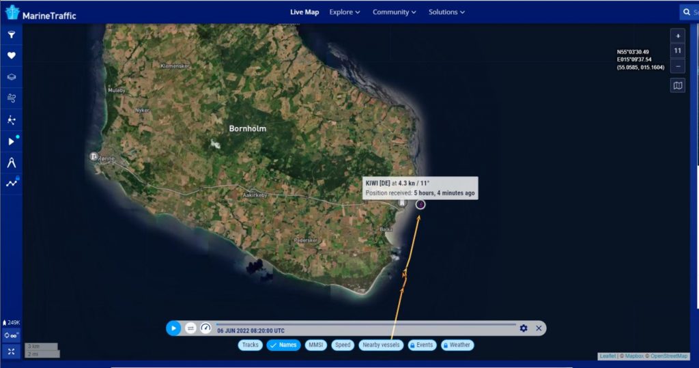Show the wind weather layer icon
This screenshot has height=368, width=699.
click(11, 98)
